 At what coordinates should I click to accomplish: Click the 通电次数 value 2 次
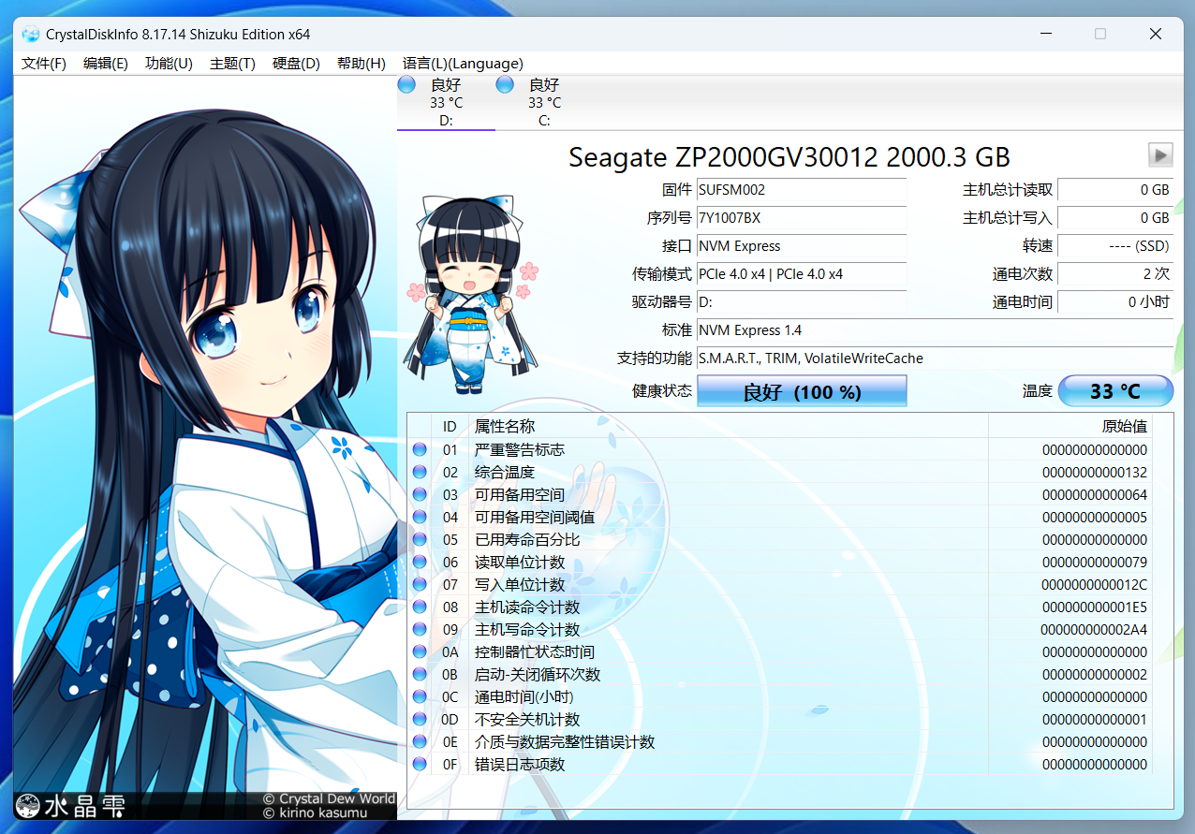click(x=1115, y=274)
